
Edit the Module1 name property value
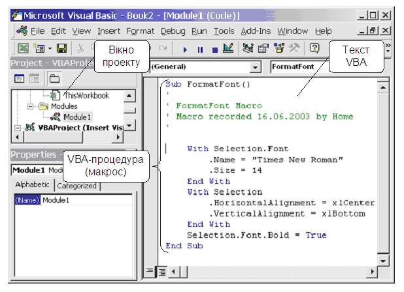86,200
